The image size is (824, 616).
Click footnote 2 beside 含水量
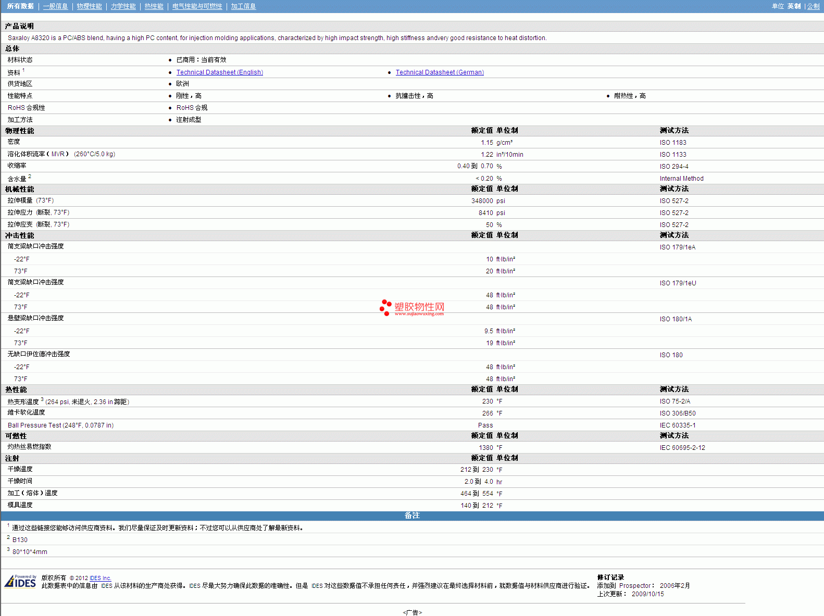tap(30, 177)
